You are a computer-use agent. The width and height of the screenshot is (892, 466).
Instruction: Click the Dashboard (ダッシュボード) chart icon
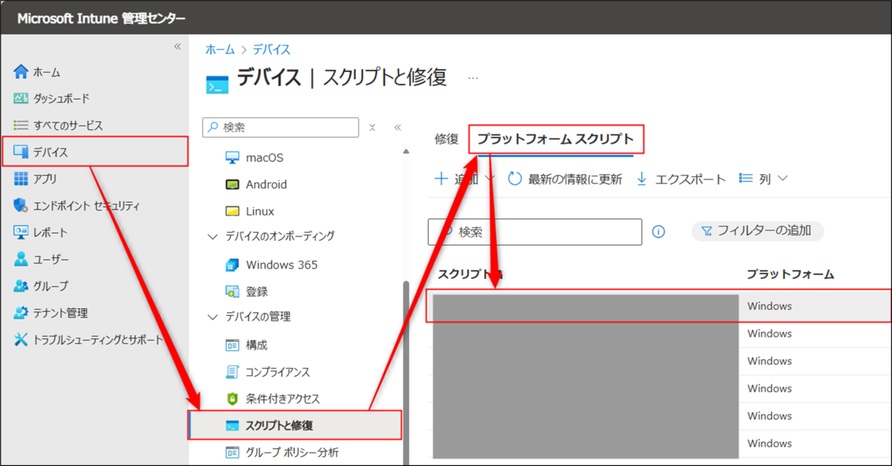tap(21, 99)
